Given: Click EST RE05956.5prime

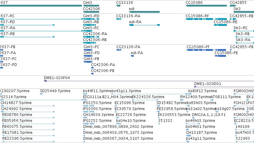Looking at the screenshot, I should pyautogui.click(x=17, y=121).
